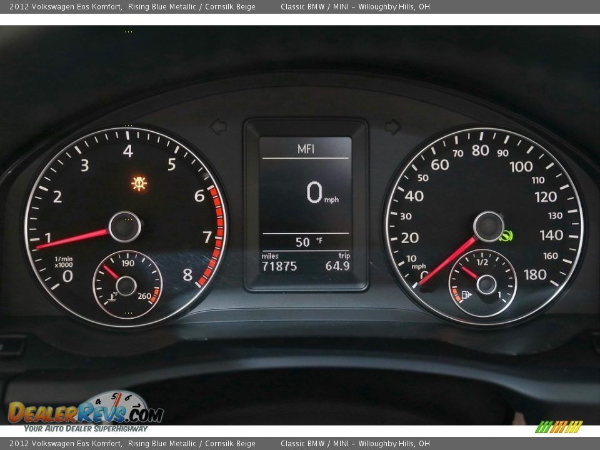Click the 64.9 trip value
This screenshot has width=600, height=450.
[337, 266]
